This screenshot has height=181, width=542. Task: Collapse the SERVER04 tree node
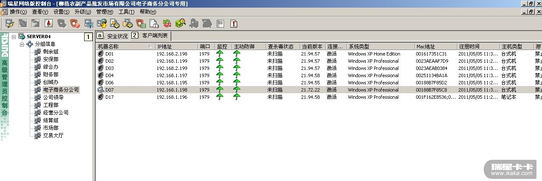point(14,36)
